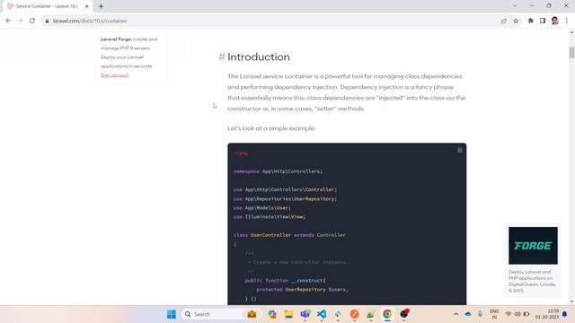Click "Let's look at a simple example:" text
The height and width of the screenshot is (323, 575).
tap(271, 128)
